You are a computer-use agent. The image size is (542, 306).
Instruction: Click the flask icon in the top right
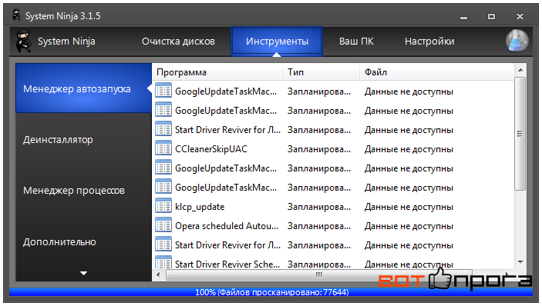point(517,41)
